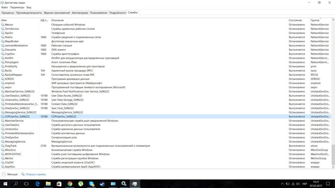The image size is (335, 188).
Task: Select the NlaSvc service row
Action: click(166, 37)
